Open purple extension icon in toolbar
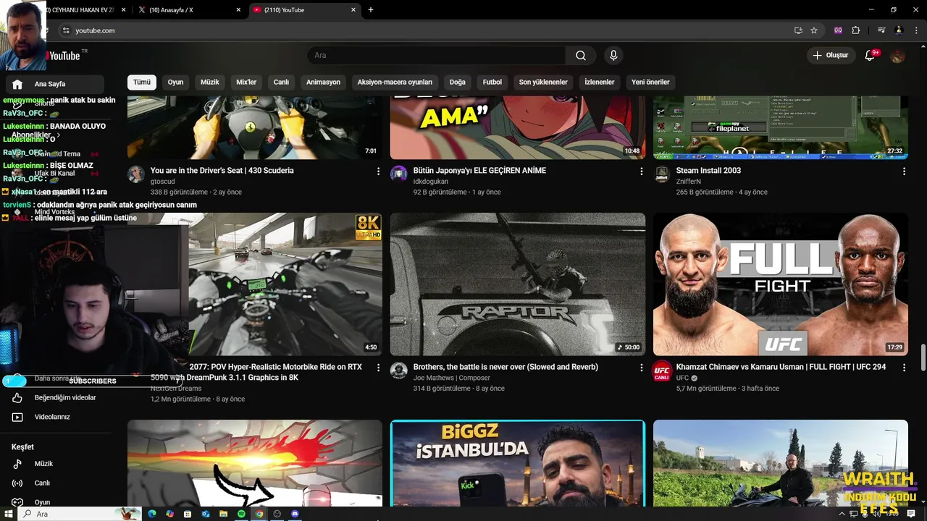Image resolution: width=927 pixels, height=521 pixels. coord(839,30)
